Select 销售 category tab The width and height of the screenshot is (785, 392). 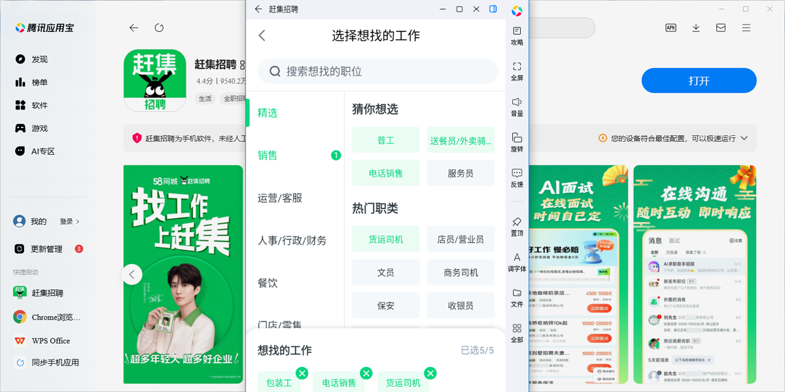click(x=268, y=155)
